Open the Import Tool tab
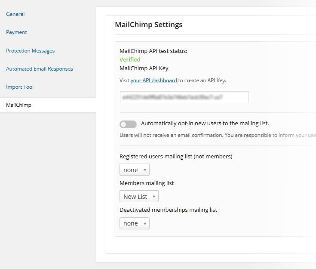The image size is (316, 269). pyautogui.click(x=20, y=87)
